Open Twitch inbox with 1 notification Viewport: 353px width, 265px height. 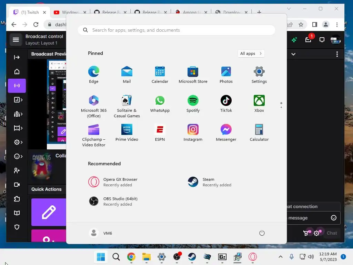pyautogui.click(x=309, y=40)
